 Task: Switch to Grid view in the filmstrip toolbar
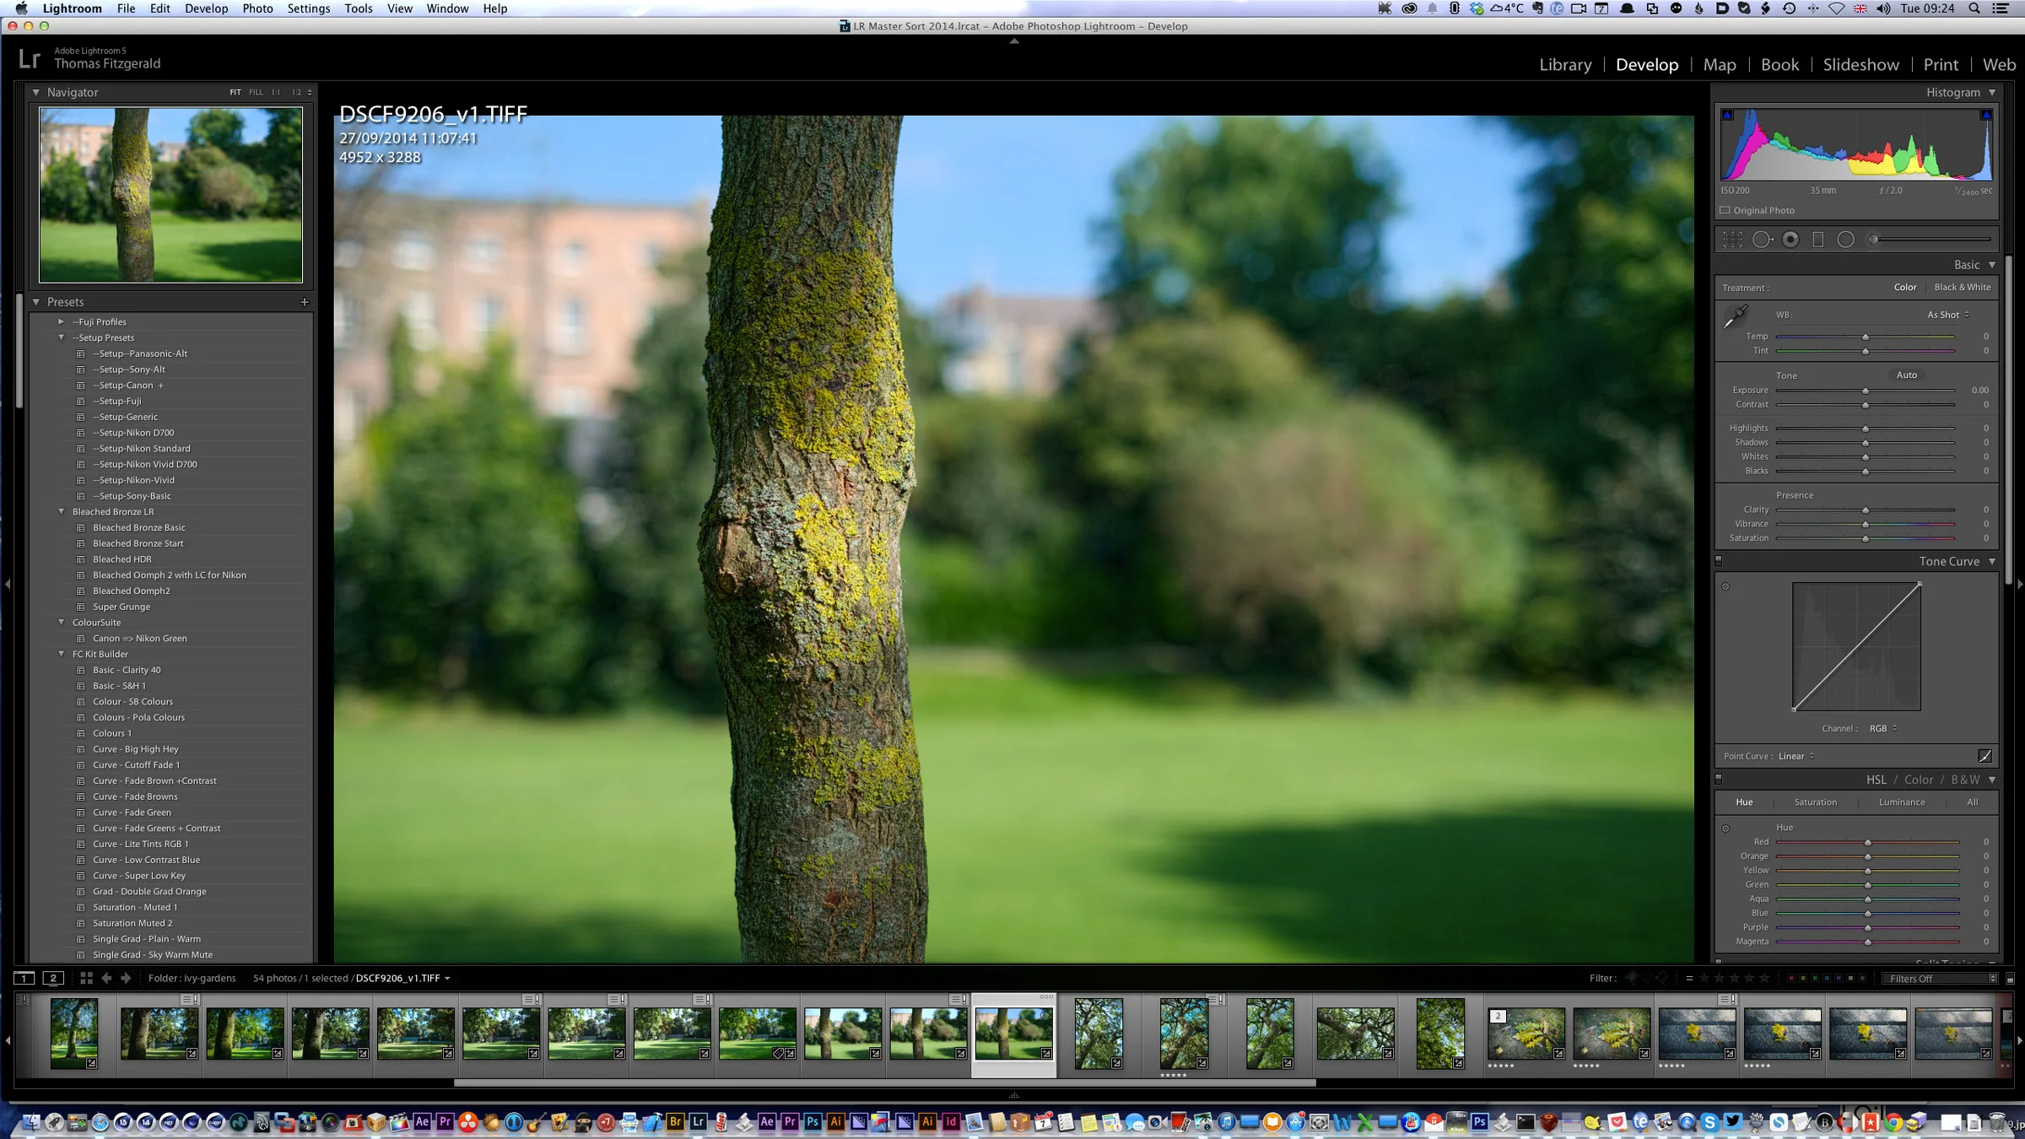click(86, 978)
